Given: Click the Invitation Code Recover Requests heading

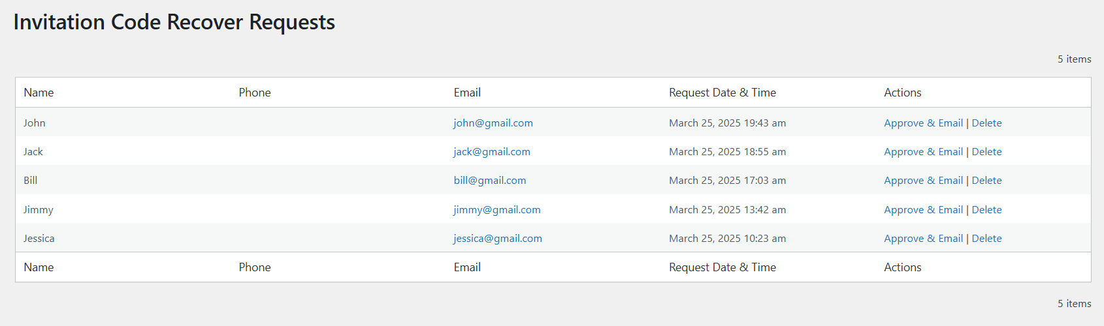Looking at the screenshot, I should pos(174,22).
